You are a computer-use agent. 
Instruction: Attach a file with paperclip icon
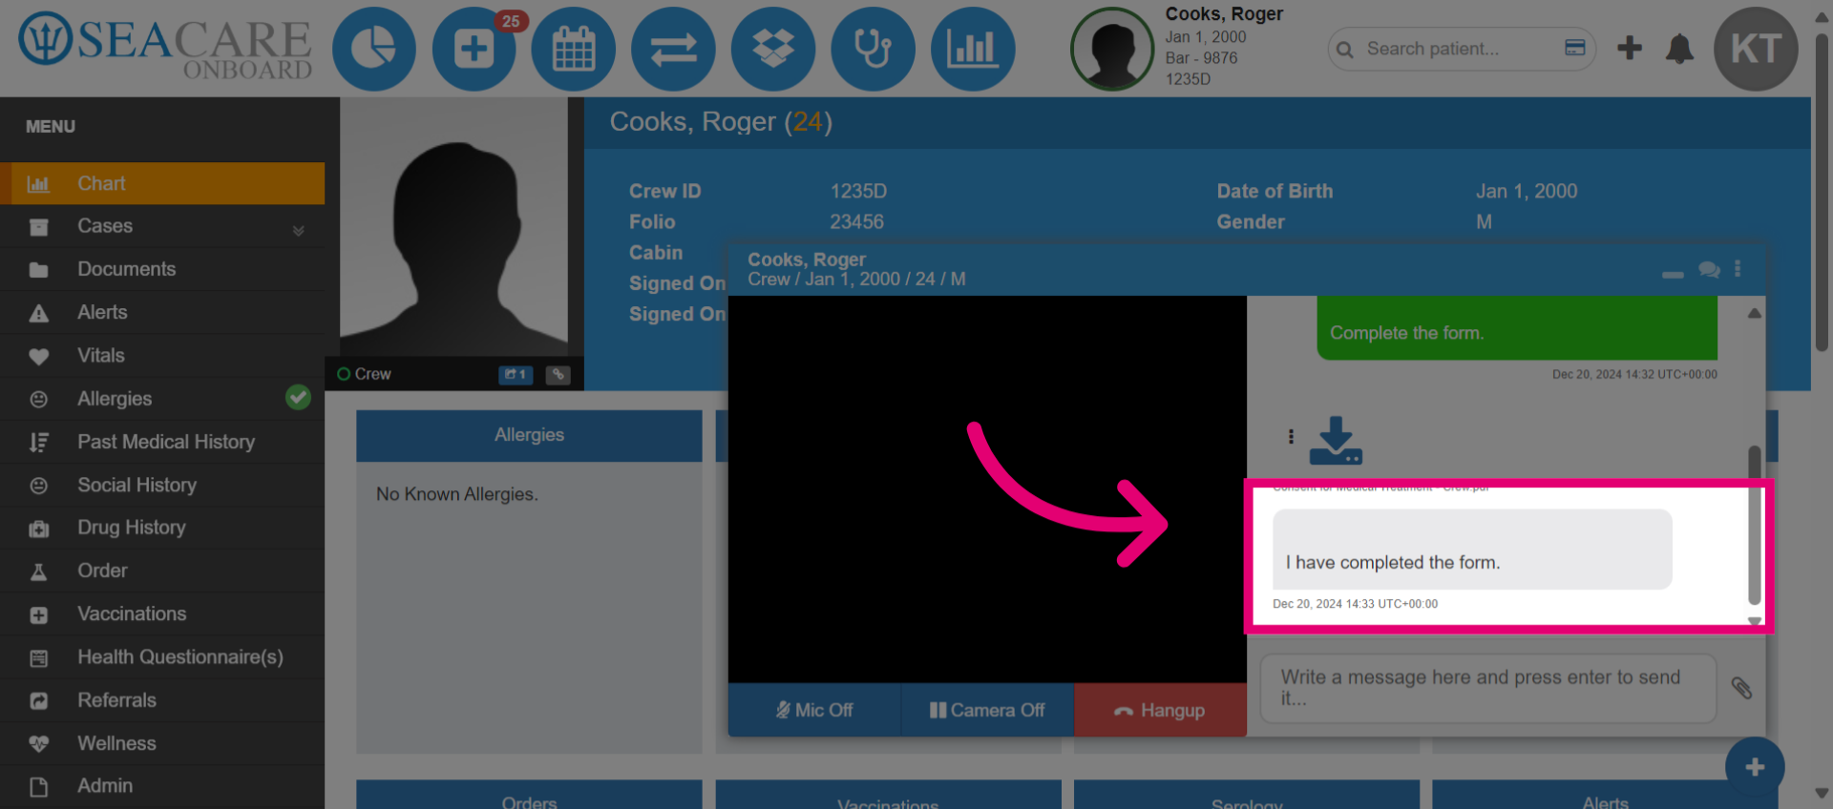(1741, 688)
